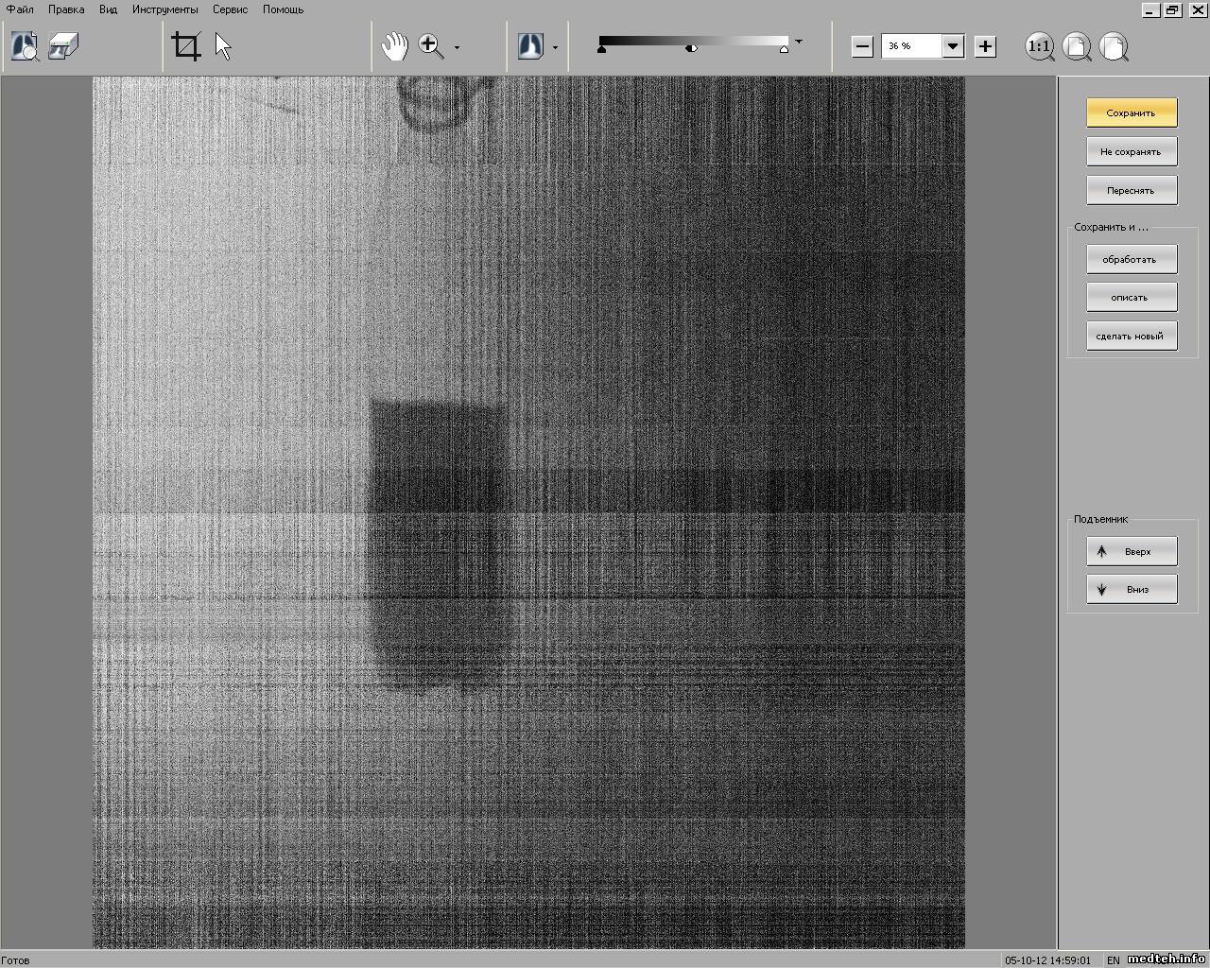Click the lungs X-ray preset icon
Image resolution: width=1210 pixels, height=968 pixels.
click(530, 46)
